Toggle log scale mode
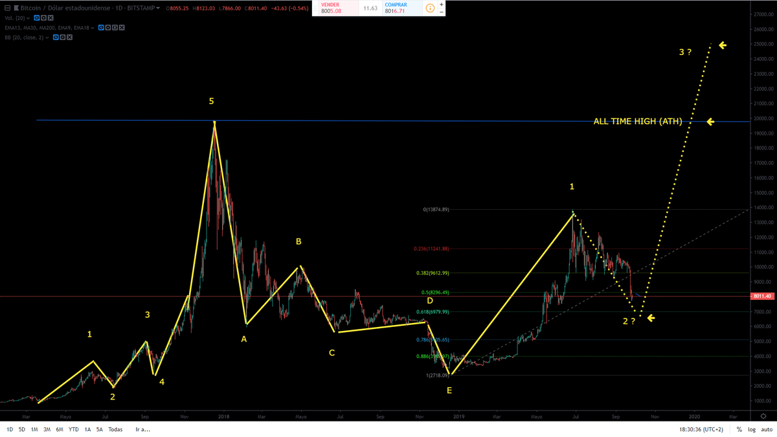This screenshot has width=777, height=437. (x=751, y=429)
